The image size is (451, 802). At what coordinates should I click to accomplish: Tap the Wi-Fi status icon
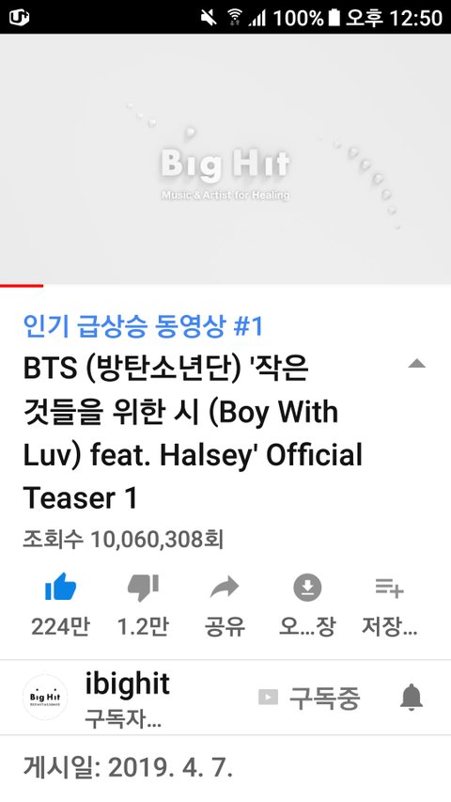point(235,18)
